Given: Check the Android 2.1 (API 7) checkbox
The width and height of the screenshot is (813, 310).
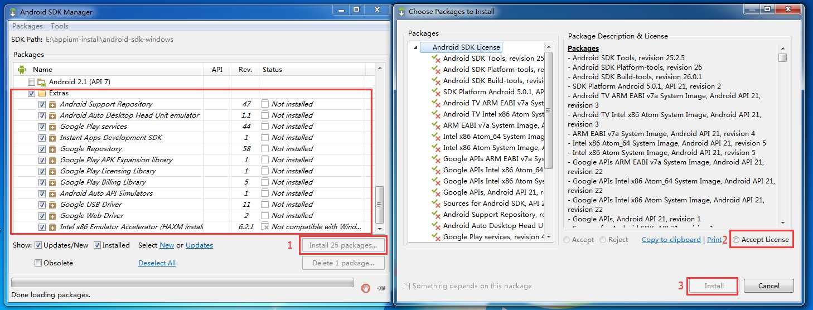Looking at the screenshot, I should coord(31,82).
